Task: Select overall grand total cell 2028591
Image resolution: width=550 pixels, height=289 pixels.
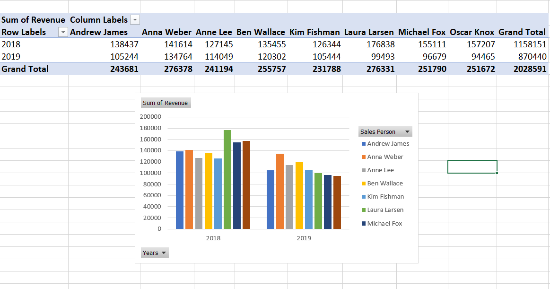Action: 522,69
